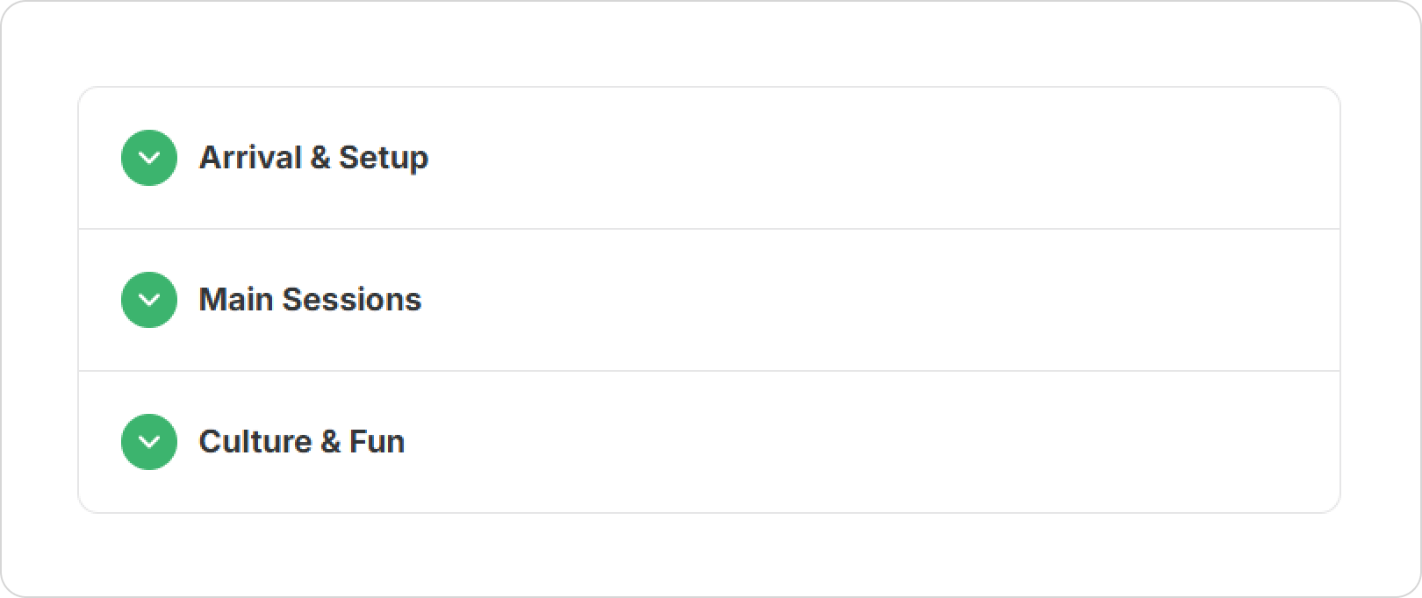1422x598 pixels.
Task: Select the Culture & Fun heading text
Action: point(302,442)
